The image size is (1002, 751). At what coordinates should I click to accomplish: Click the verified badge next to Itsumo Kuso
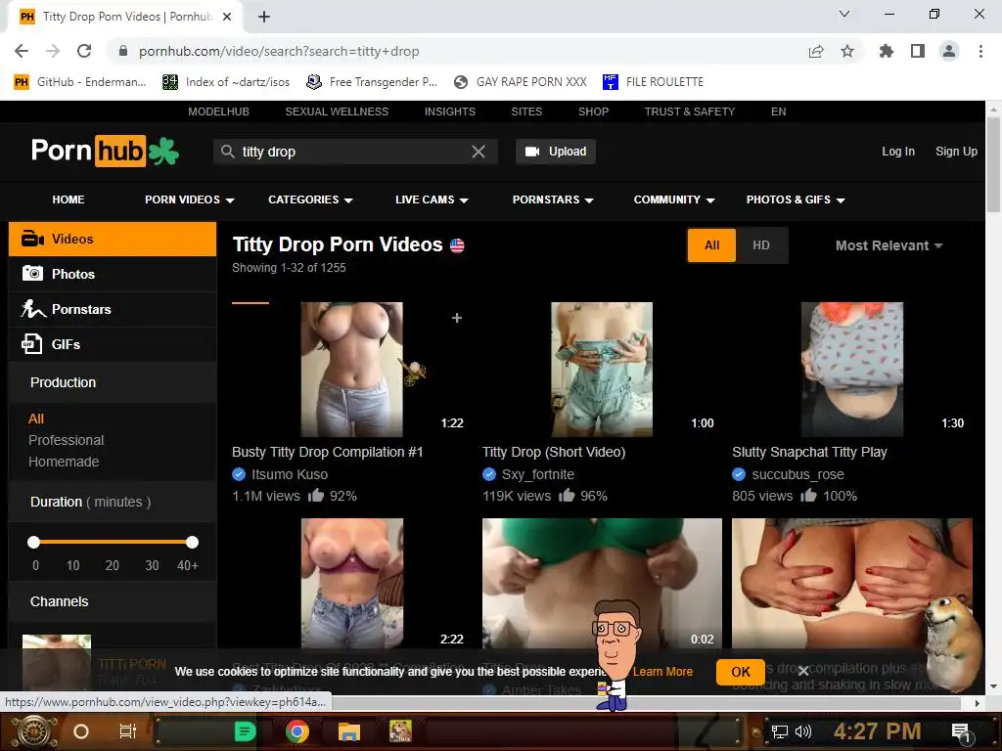pyautogui.click(x=239, y=474)
